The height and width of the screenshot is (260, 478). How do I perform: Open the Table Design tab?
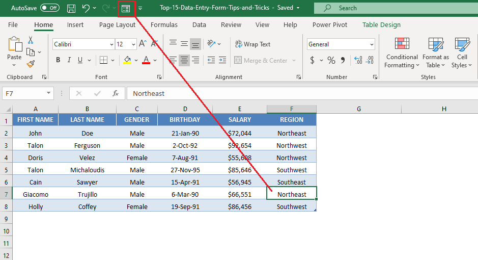click(x=381, y=24)
